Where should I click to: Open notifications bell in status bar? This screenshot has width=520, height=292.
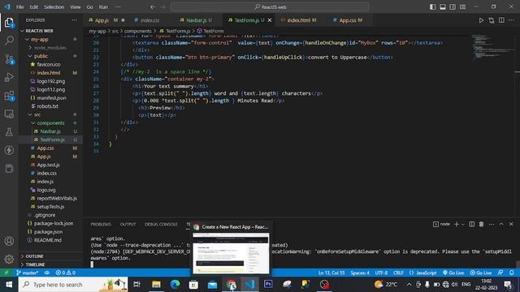pyautogui.click(x=511, y=273)
